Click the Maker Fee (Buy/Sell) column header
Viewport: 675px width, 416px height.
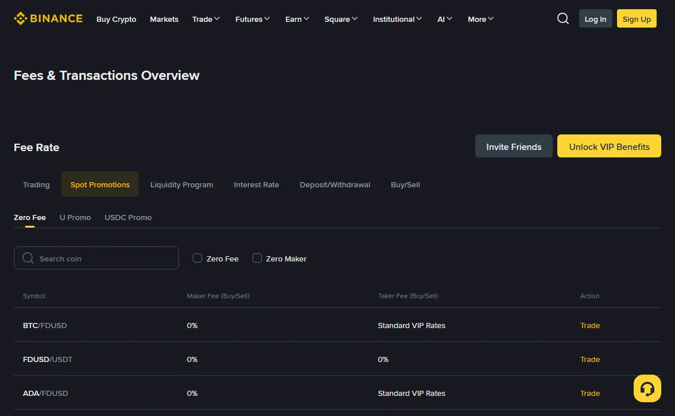218,296
